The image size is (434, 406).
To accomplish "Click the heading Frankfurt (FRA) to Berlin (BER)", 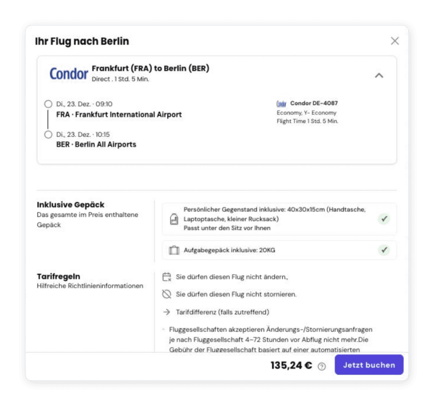I will click(150, 69).
